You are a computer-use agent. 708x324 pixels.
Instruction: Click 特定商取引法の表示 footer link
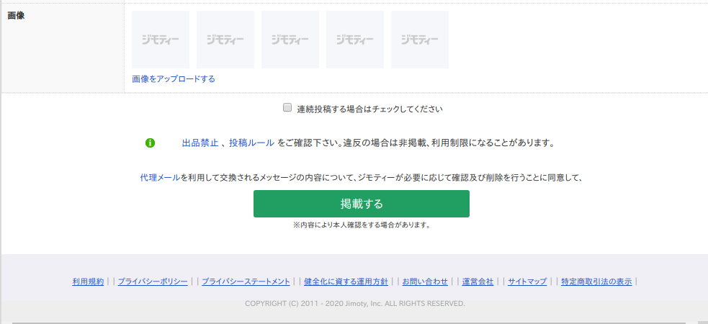click(x=596, y=282)
